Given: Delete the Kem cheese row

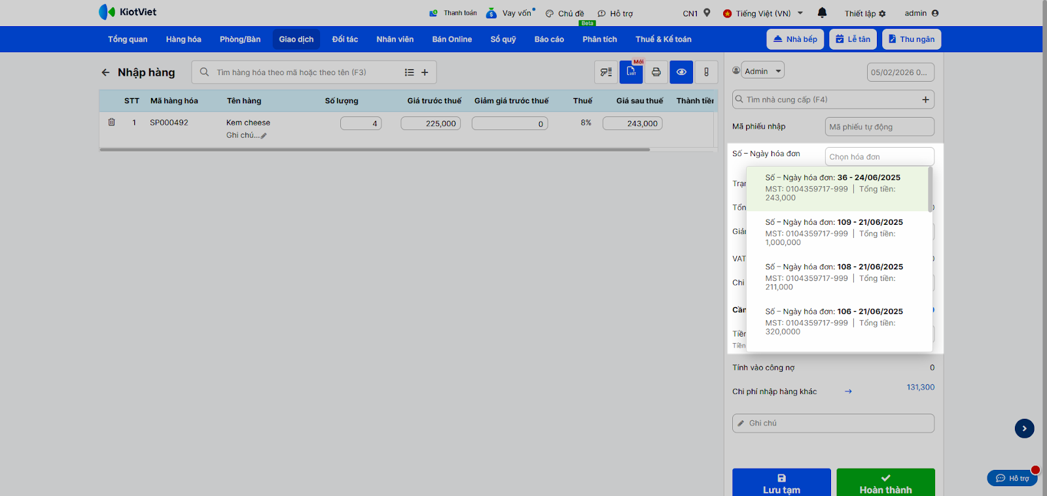Looking at the screenshot, I should (x=111, y=122).
